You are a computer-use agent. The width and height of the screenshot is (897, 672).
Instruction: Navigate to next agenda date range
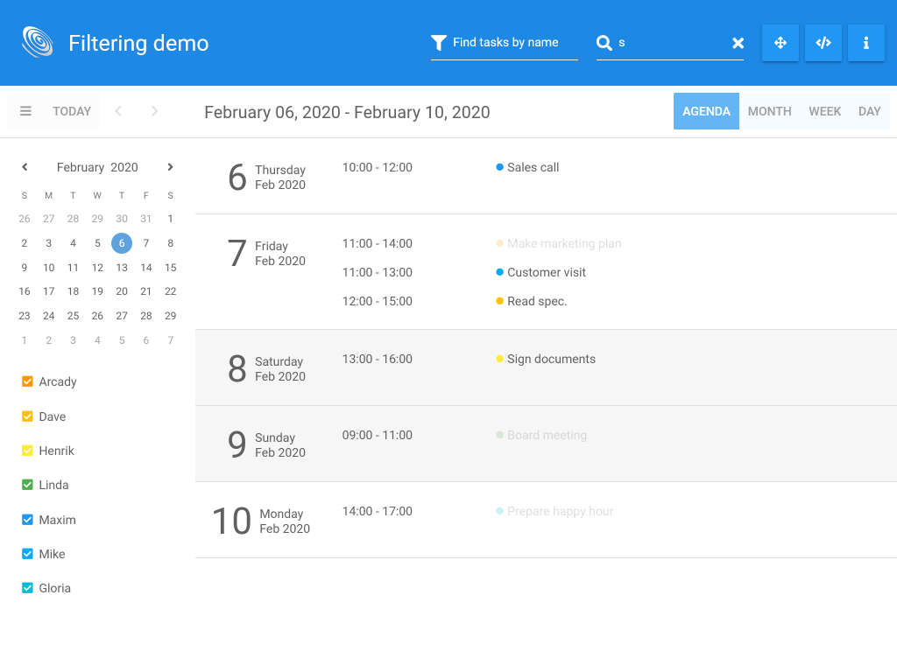pos(154,111)
